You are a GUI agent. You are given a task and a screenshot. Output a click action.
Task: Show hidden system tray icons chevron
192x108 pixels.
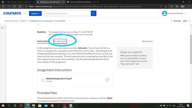[x=158, y=106]
